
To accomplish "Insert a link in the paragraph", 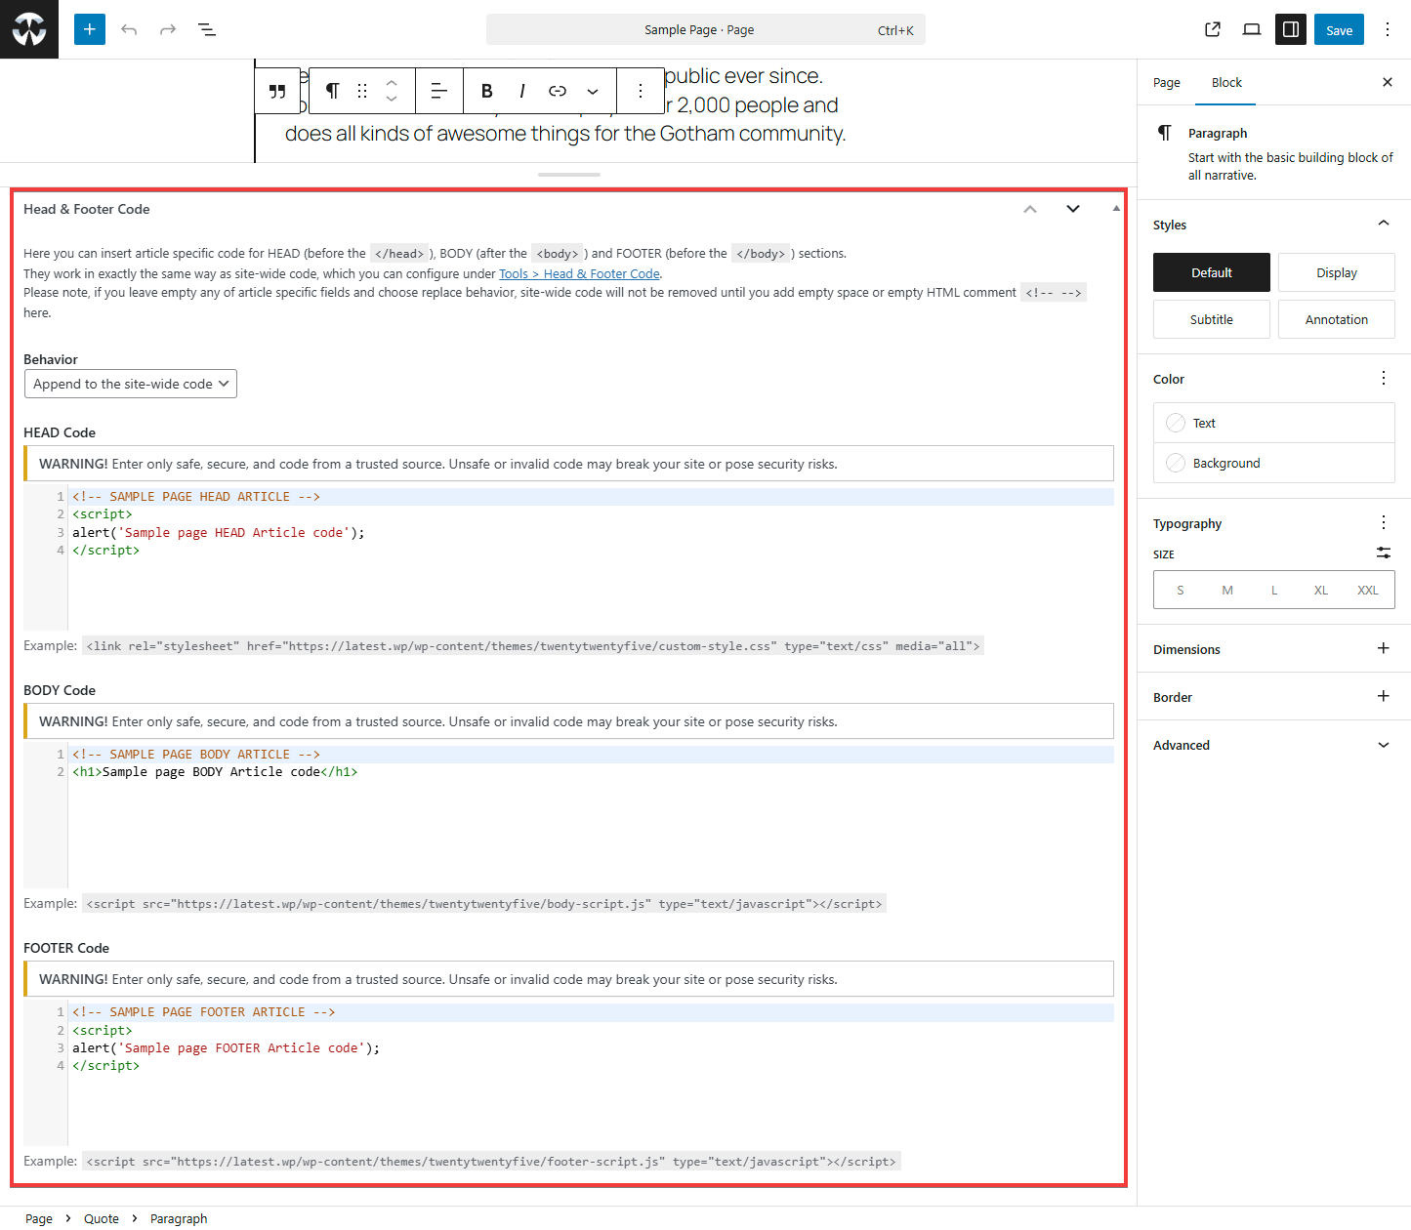I will tap(558, 91).
